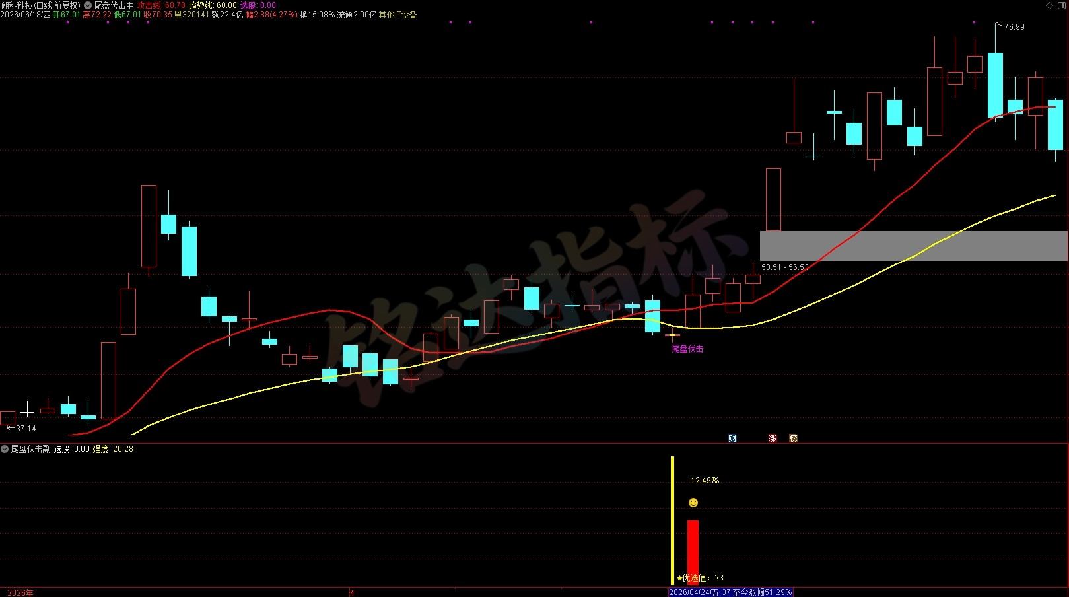Screen dimensions: 1069x597
Task: Click the 其他IT设备 sector link
Action: coord(397,15)
